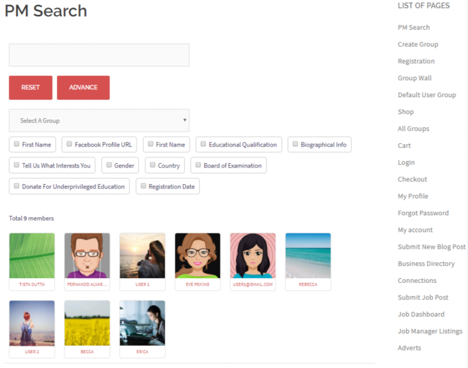468x368 pixels.
Task: Click the RESET button
Action: coord(30,87)
